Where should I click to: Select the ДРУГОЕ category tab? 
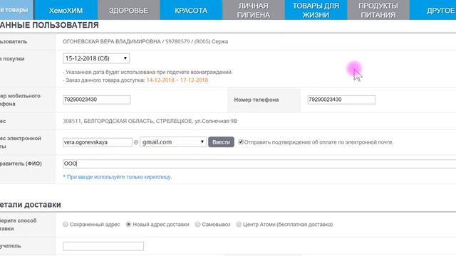tap(432, 10)
